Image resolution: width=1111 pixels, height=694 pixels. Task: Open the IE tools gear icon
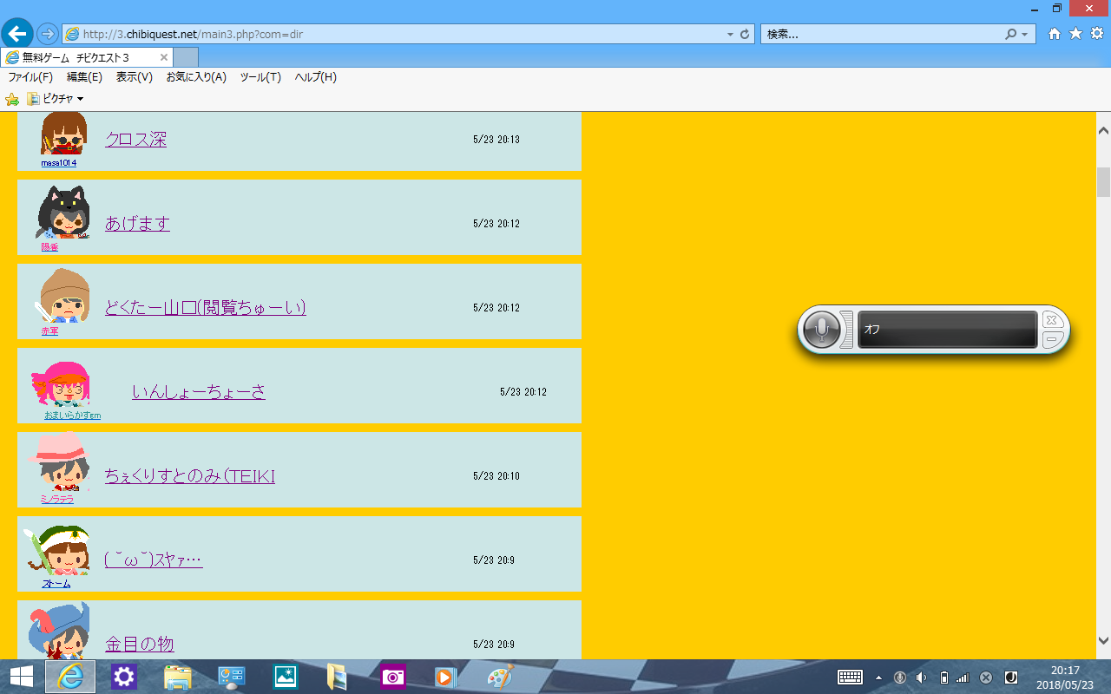click(1096, 34)
